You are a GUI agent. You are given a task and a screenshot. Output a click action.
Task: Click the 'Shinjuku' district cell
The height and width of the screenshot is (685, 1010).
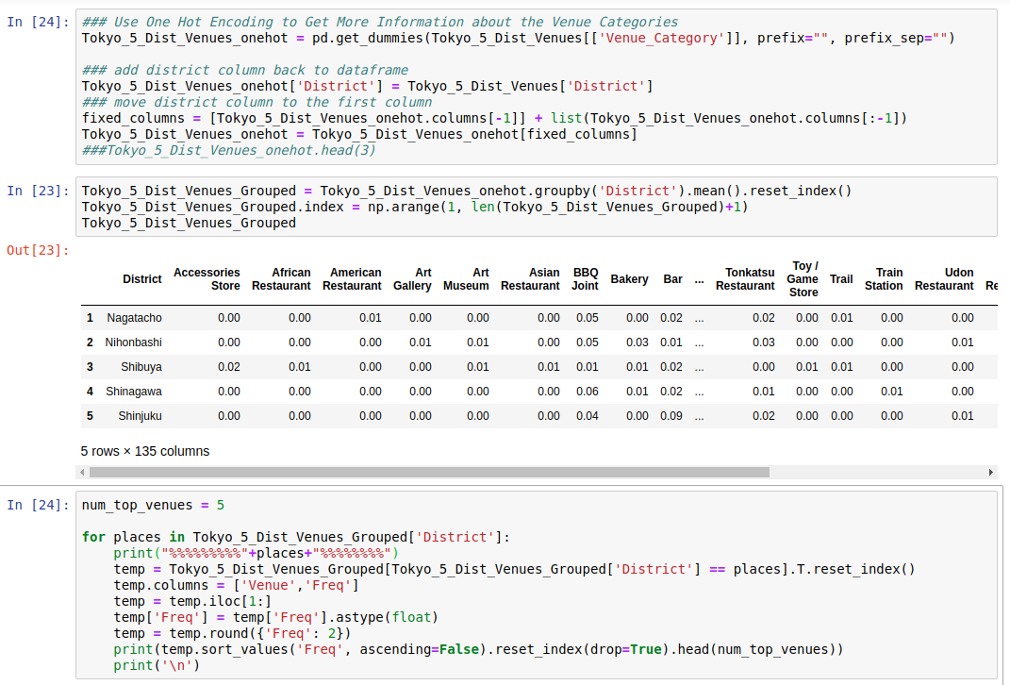140,416
